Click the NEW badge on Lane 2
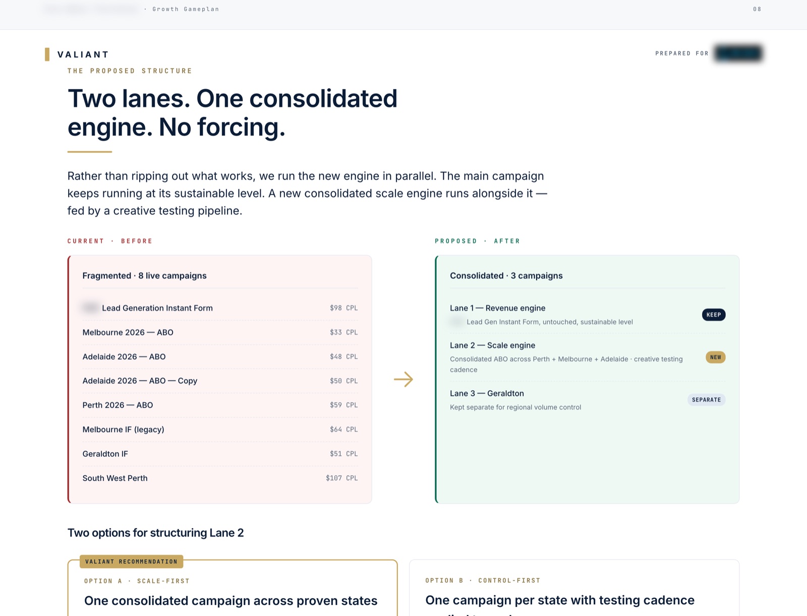 coord(715,357)
